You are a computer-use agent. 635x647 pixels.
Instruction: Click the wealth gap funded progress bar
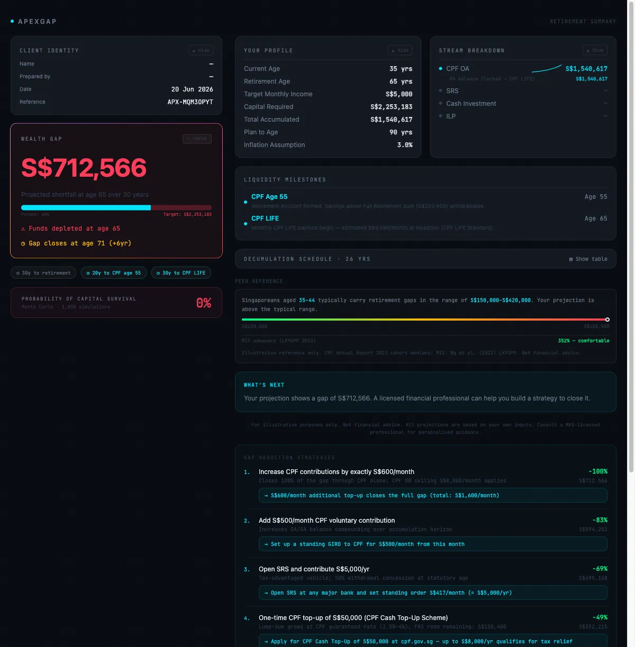pyautogui.click(x=116, y=208)
